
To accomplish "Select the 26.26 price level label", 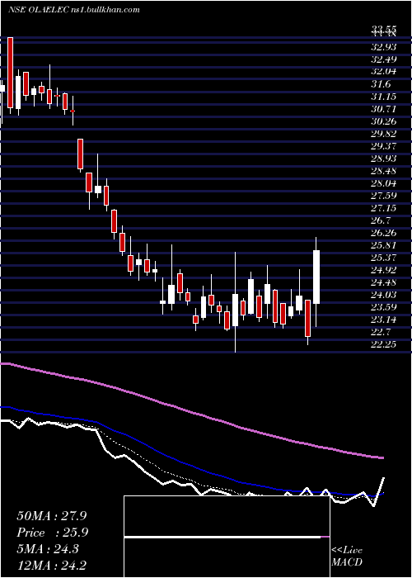I will click(x=384, y=233).
